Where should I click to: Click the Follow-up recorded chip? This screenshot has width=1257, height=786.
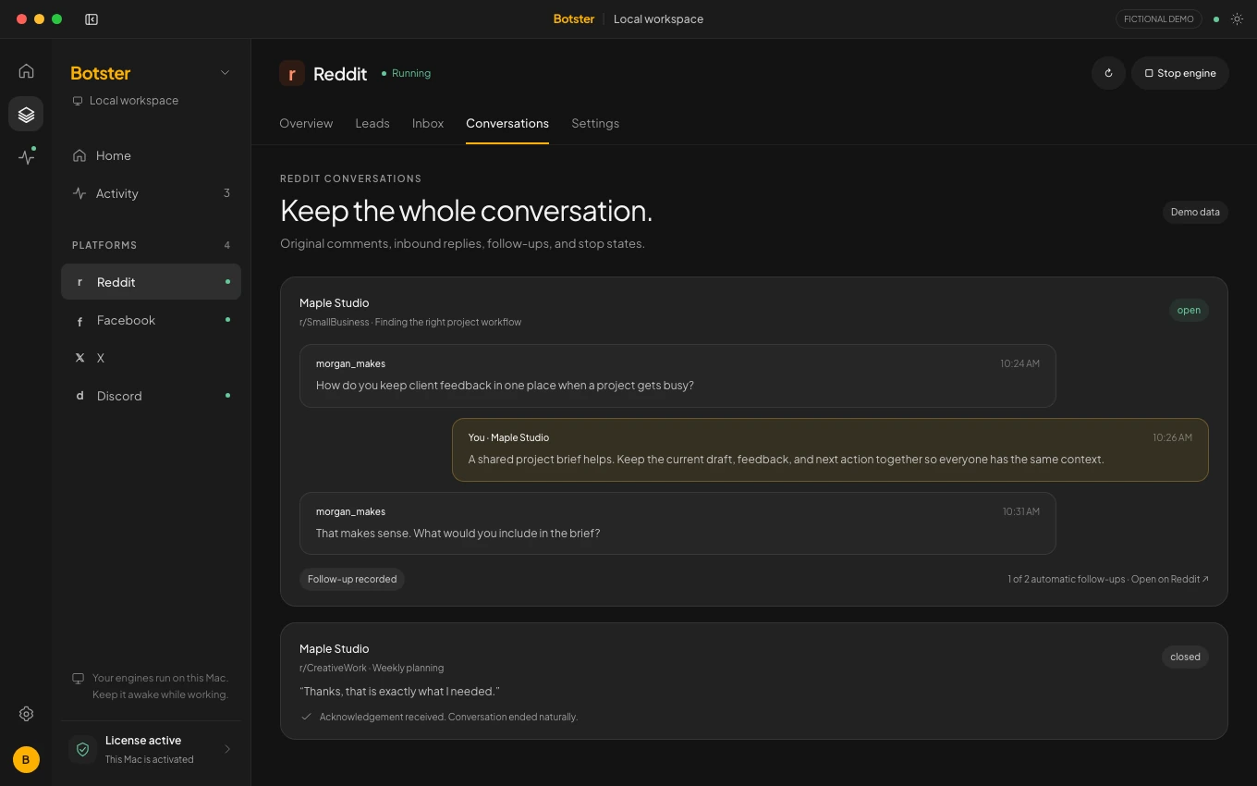(352, 579)
